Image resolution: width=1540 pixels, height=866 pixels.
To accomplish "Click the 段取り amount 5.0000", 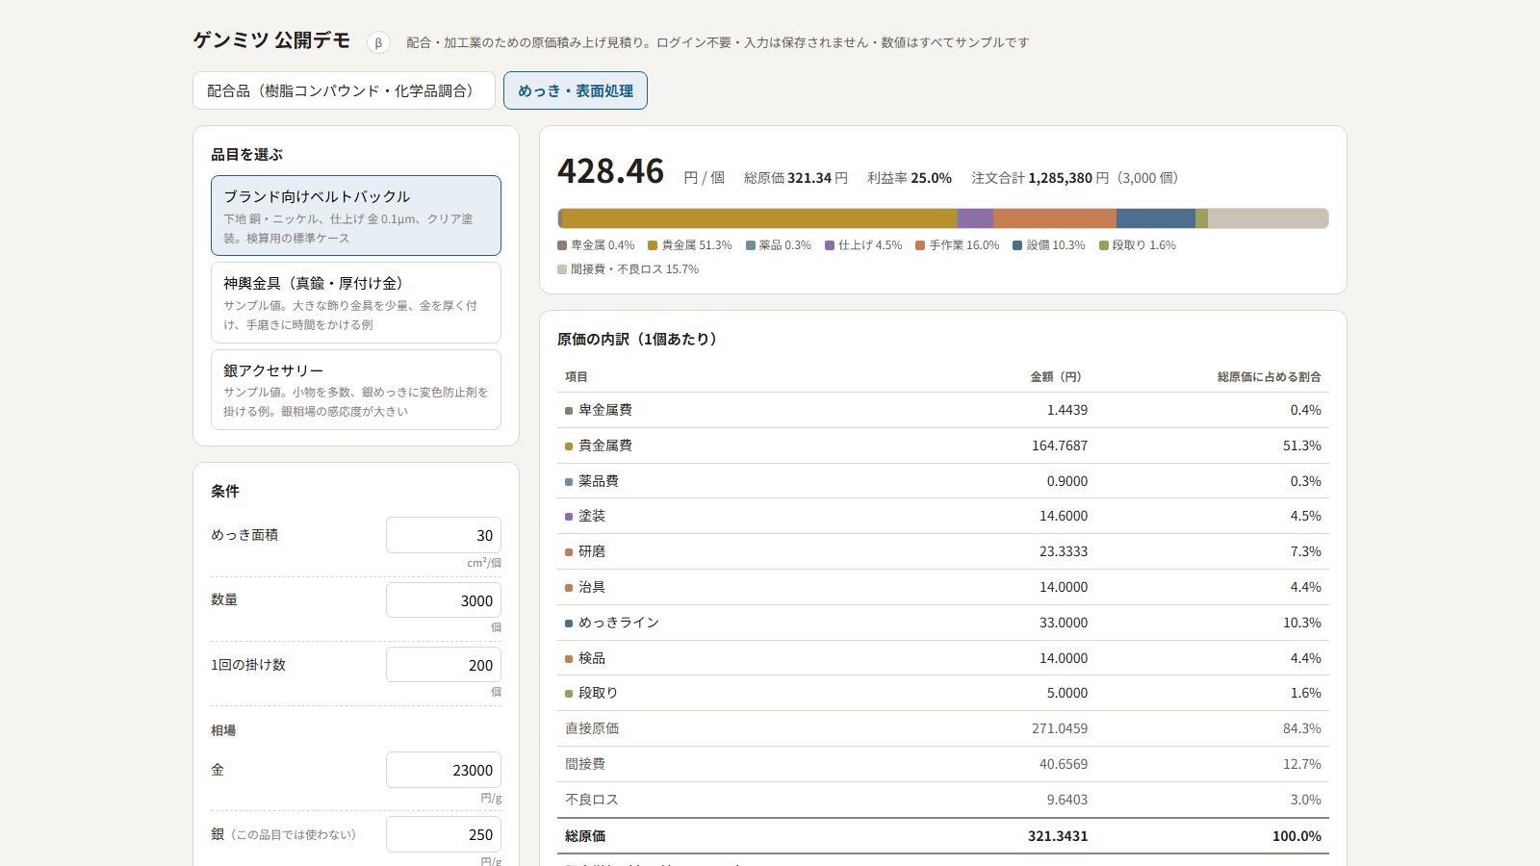I will coord(1067,693).
